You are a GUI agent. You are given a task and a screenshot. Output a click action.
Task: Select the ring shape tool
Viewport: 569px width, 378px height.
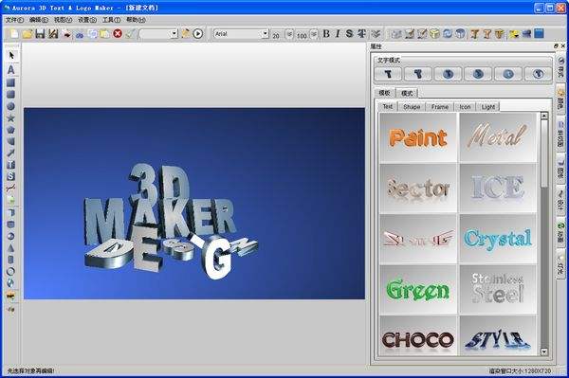click(10, 271)
